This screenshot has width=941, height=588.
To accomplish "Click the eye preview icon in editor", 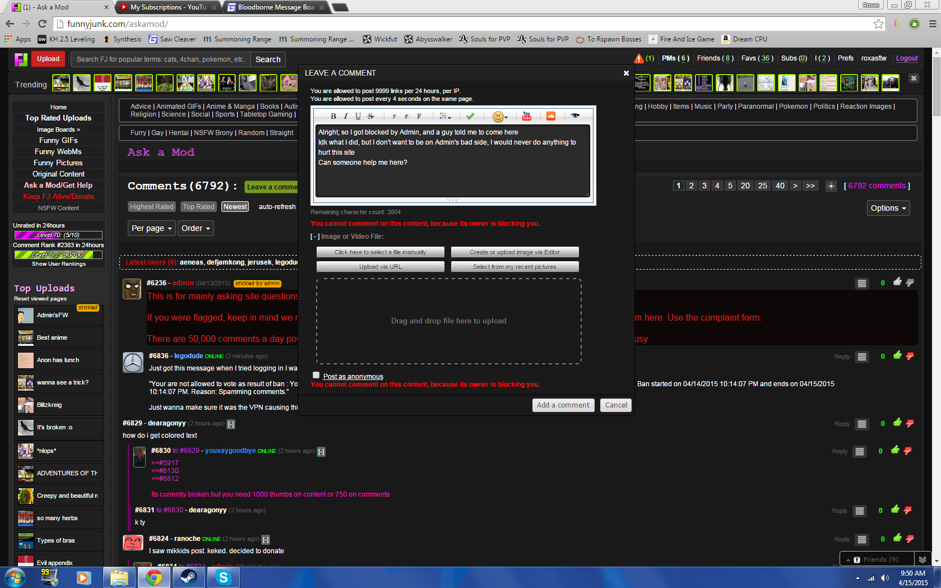I will (x=574, y=116).
